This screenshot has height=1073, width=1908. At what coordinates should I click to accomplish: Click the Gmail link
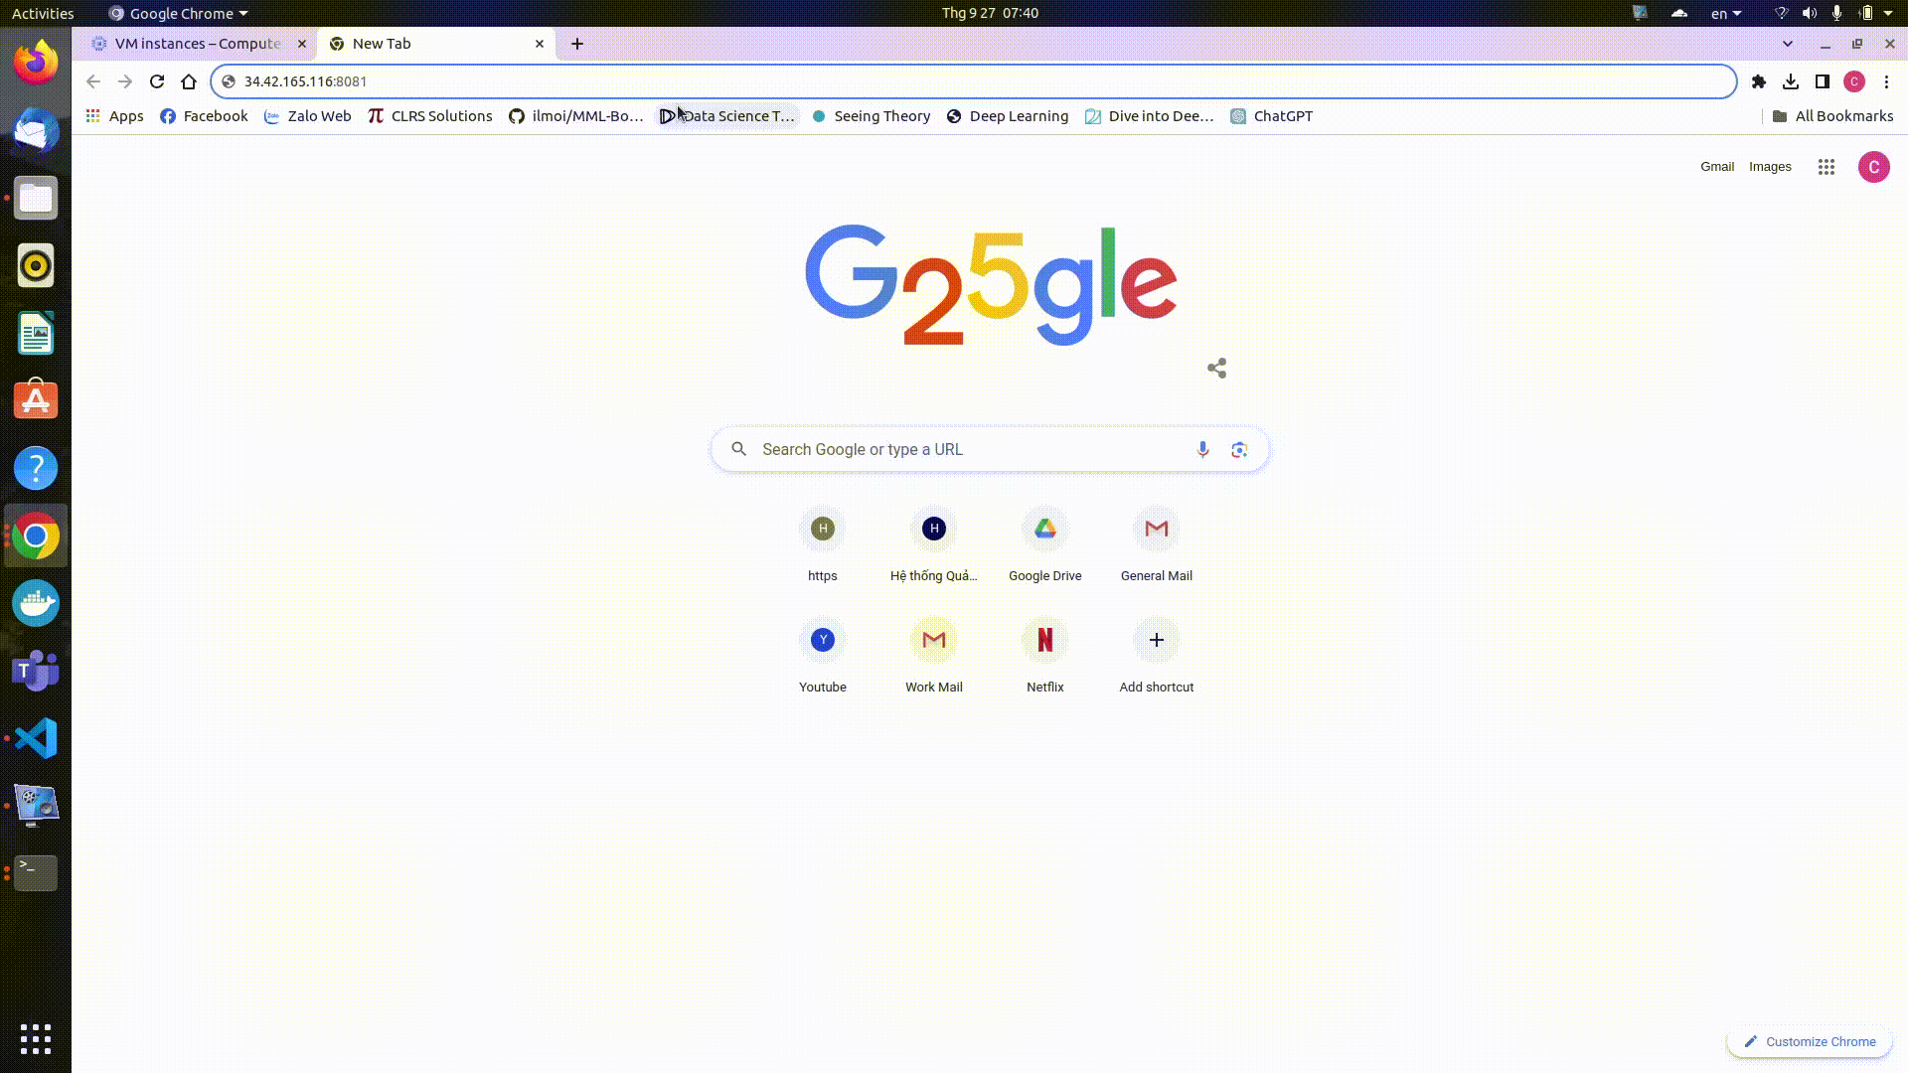[x=1716, y=167]
